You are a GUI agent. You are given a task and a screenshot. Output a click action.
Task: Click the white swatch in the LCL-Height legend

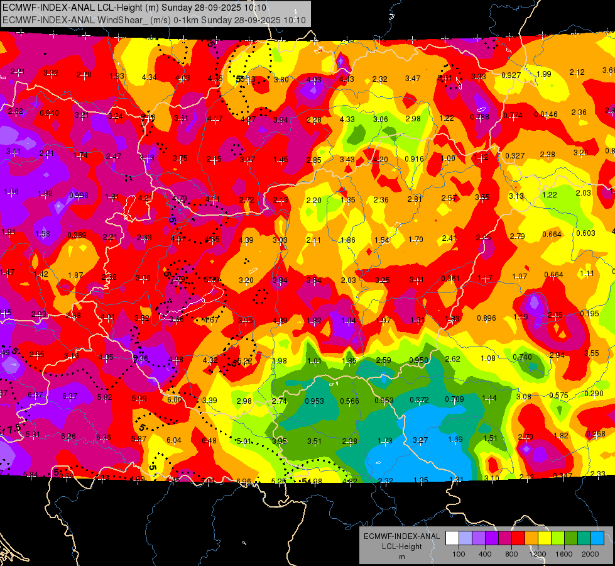click(452, 538)
